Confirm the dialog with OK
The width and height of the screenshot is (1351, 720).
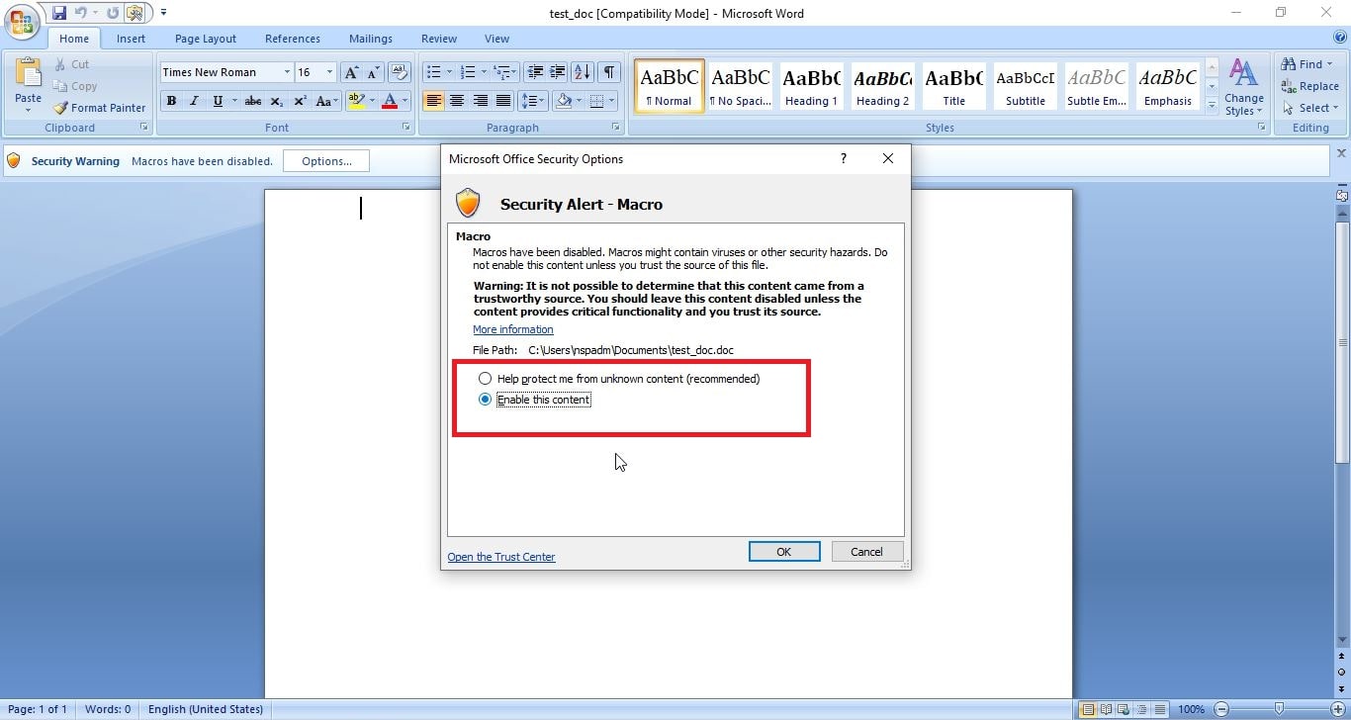coord(784,552)
